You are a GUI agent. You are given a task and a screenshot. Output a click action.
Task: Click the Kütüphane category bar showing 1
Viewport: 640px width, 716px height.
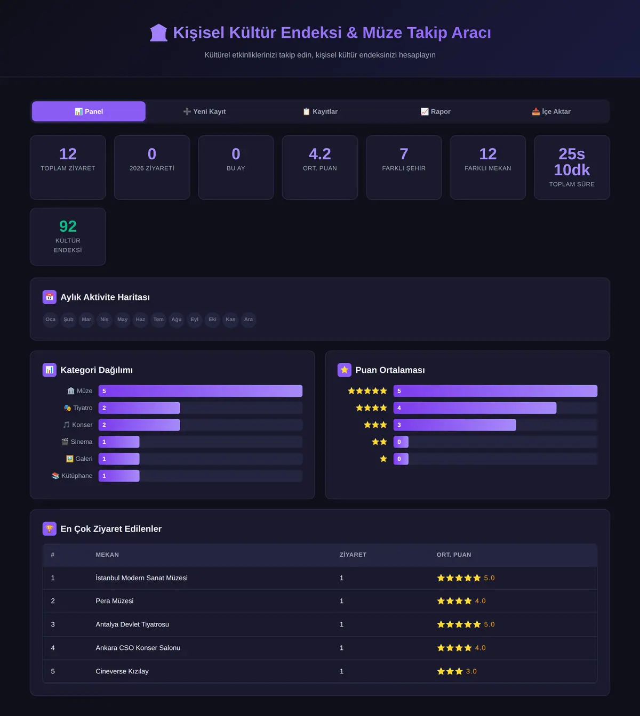pos(119,476)
